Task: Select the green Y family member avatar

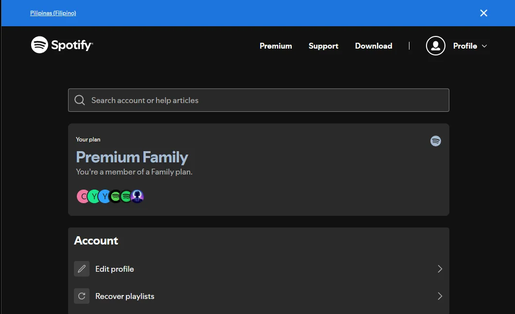Action: click(93, 196)
